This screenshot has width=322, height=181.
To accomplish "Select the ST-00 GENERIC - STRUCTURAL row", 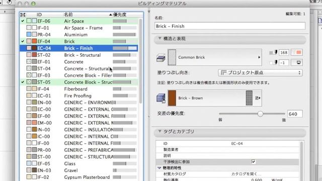I will [x=79, y=157].
